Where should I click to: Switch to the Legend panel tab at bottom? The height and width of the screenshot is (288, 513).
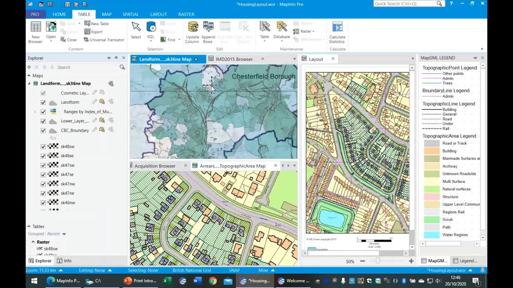click(x=465, y=261)
